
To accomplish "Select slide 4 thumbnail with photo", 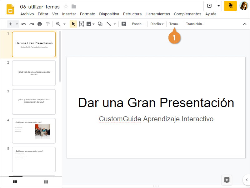I will tap(34, 131).
